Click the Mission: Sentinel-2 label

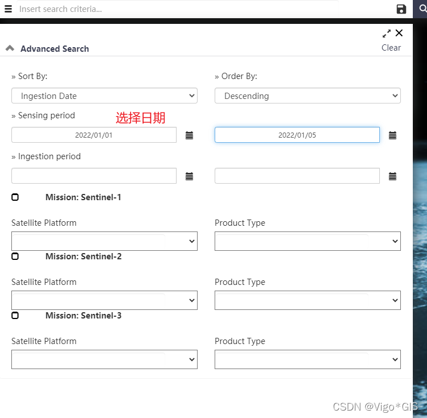83,256
